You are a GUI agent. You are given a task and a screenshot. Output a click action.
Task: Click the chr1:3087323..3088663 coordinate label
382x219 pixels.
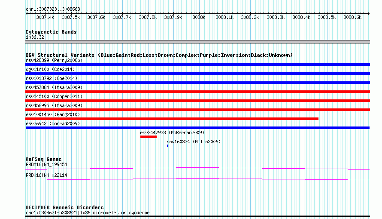(53, 9)
